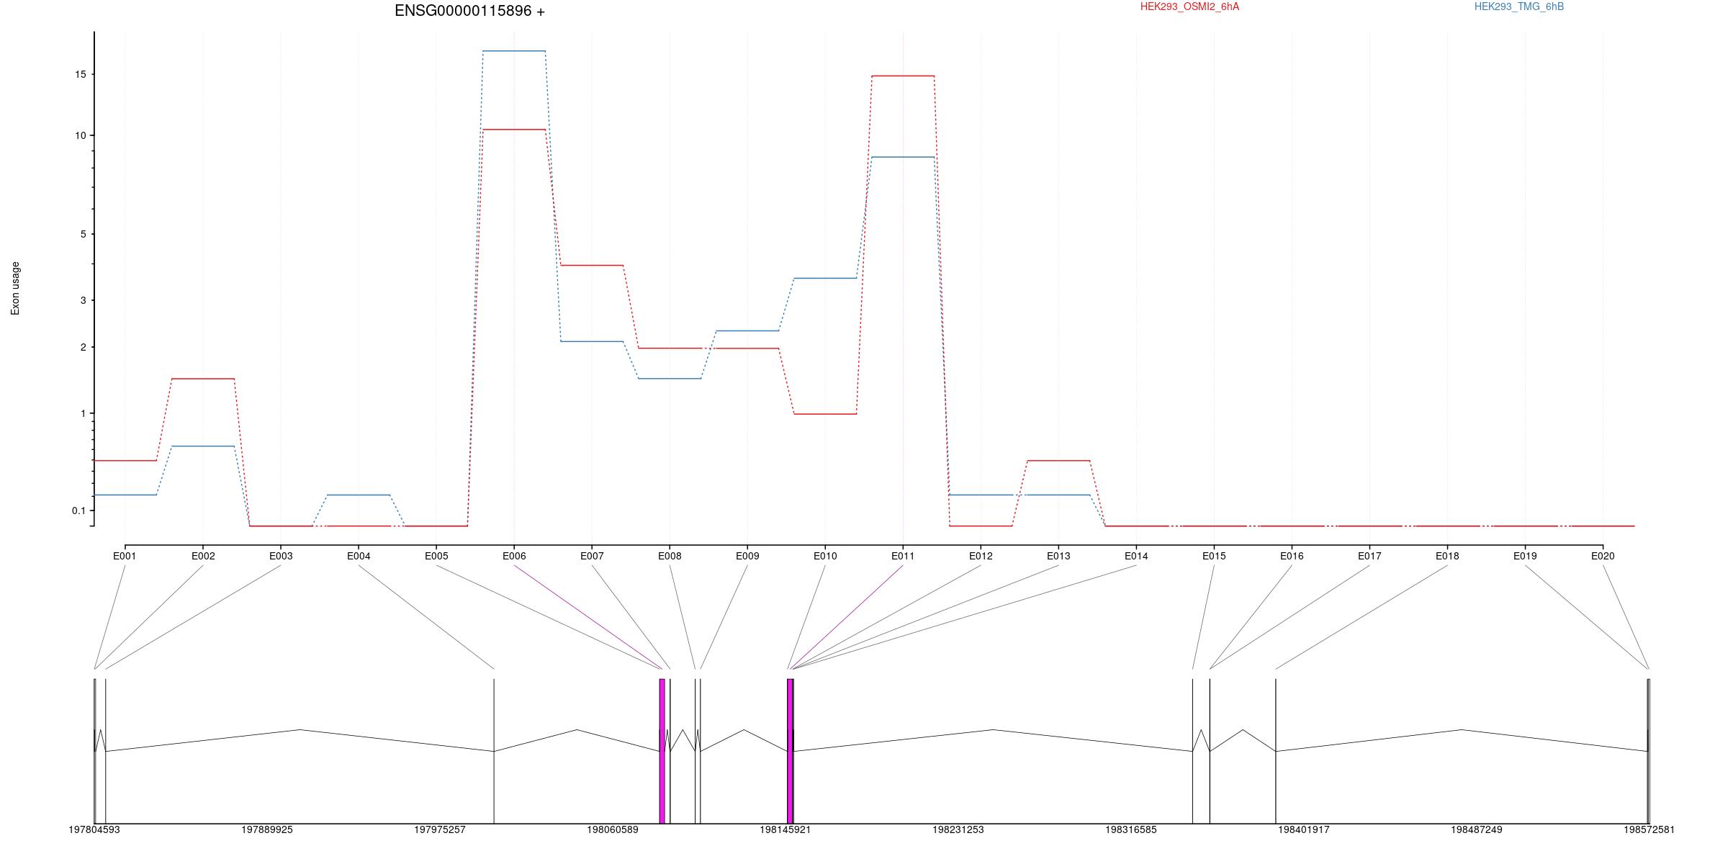Click exon label E011
The image size is (1728, 864).
pyautogui.click(x=903, y=556)
